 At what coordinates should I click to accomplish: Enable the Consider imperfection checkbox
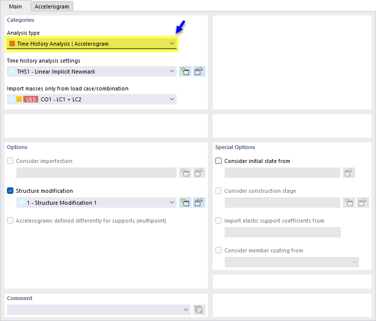(x=10, y=160)
